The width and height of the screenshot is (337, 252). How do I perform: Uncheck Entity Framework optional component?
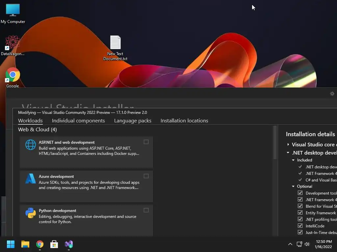(300, 213)
